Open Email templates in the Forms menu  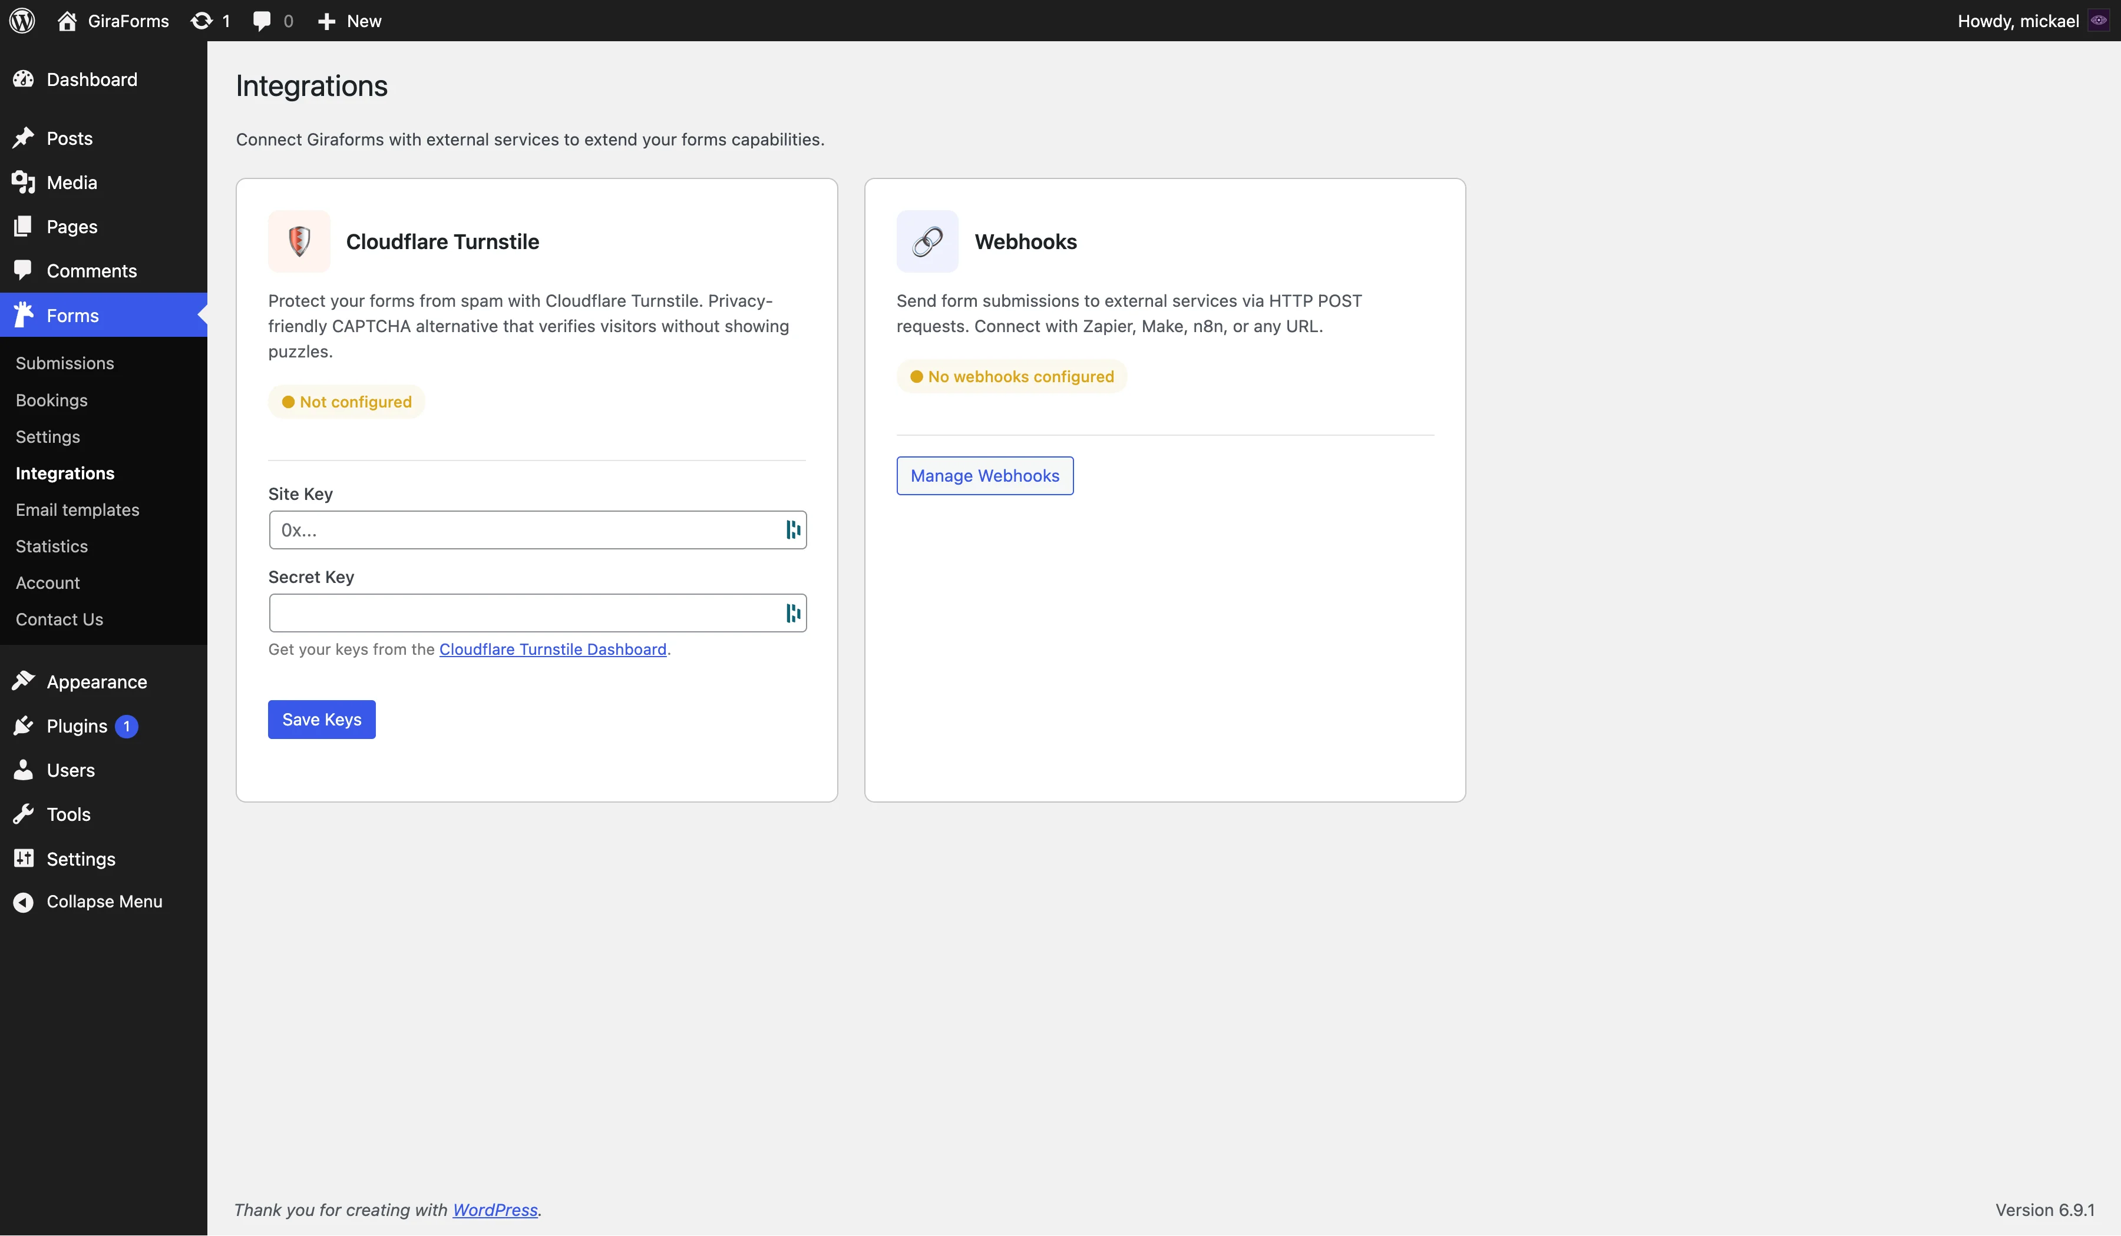(77, 509)
